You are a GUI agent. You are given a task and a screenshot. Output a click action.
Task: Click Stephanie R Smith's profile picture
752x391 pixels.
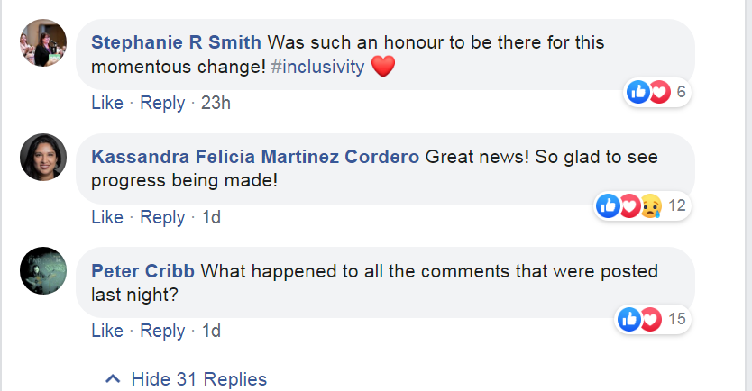[43, 42]
